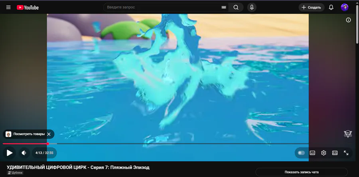Toggle autoplay switch
Screen dimensions: 359x177
[301, 153]
